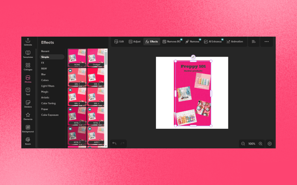Click the effects list scrollbar down arrow

point(106,146)
